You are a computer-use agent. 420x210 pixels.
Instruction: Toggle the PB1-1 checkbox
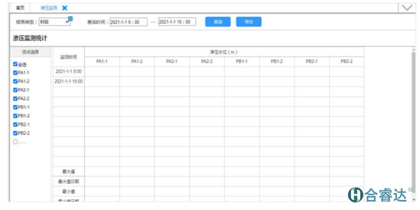point(15,107)
